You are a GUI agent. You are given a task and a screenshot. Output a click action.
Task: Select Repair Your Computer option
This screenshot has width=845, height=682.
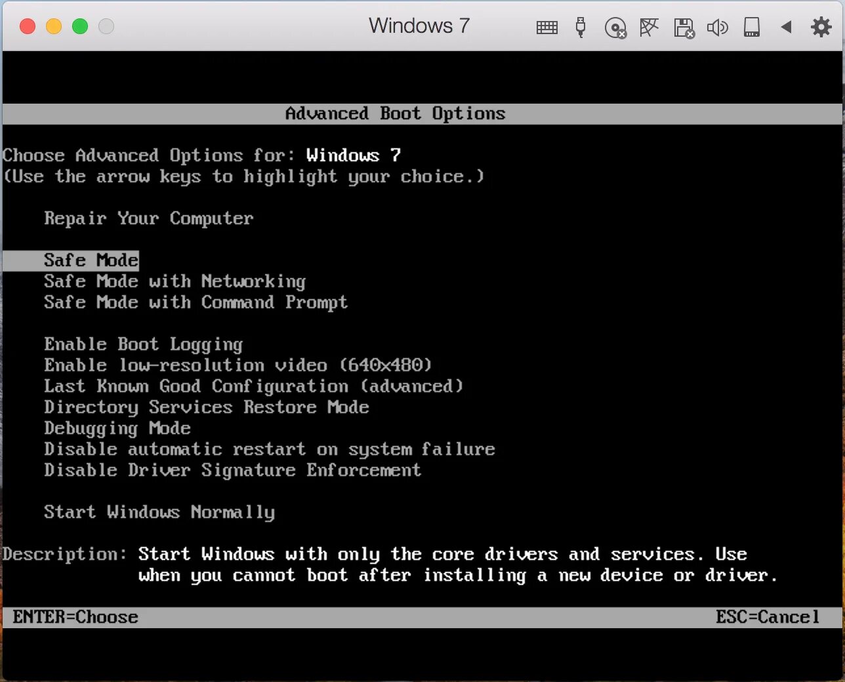tap(149, 218)
